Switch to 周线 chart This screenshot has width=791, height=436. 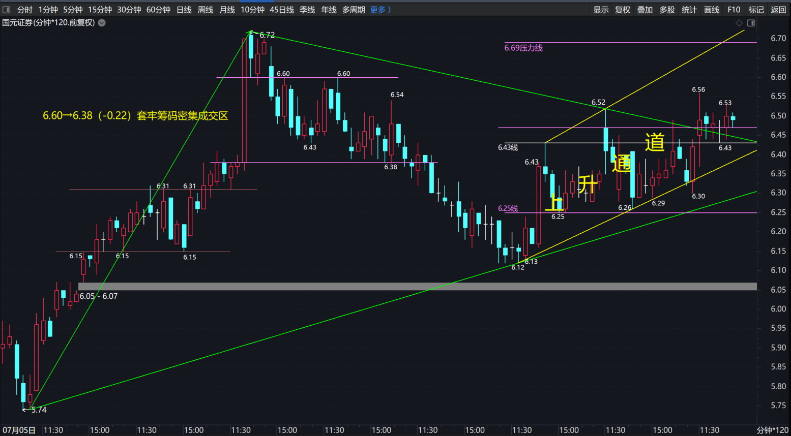click(x=205, y=10)
